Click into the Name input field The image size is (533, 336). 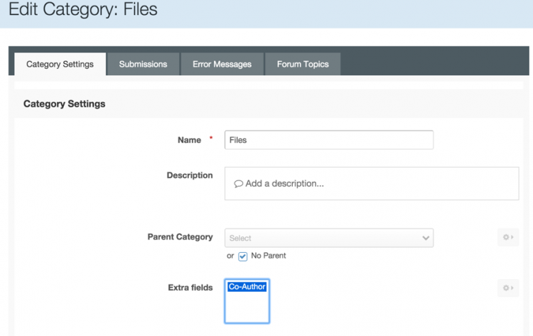click(329, 140)
